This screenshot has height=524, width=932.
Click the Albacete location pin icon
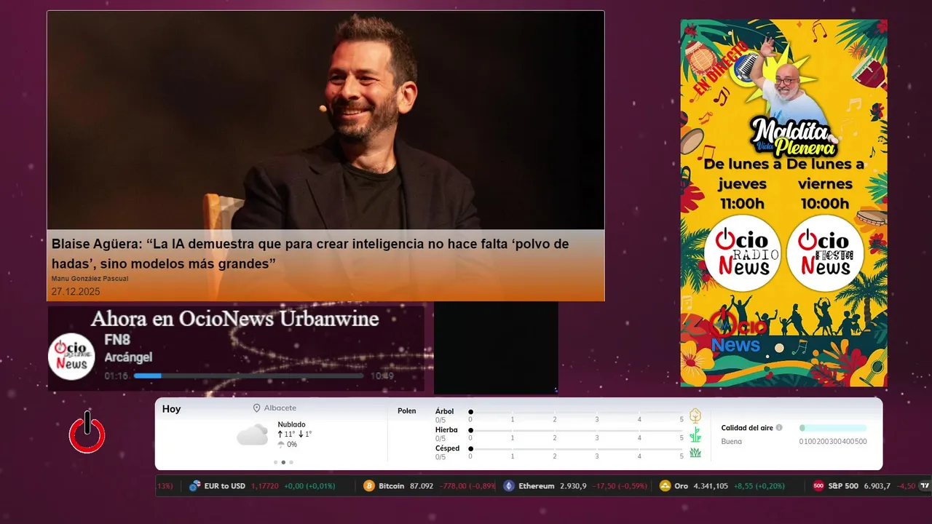click(x=256, y=408)
